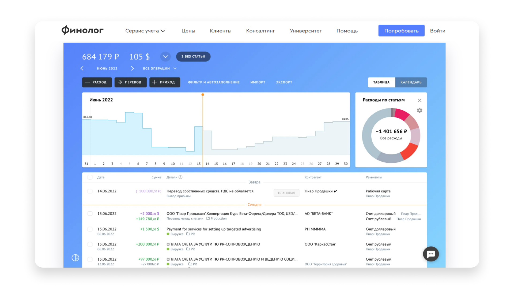514x289 pixels.
Task: Open the Консалтинг menu item
Action: coord(260,31)
